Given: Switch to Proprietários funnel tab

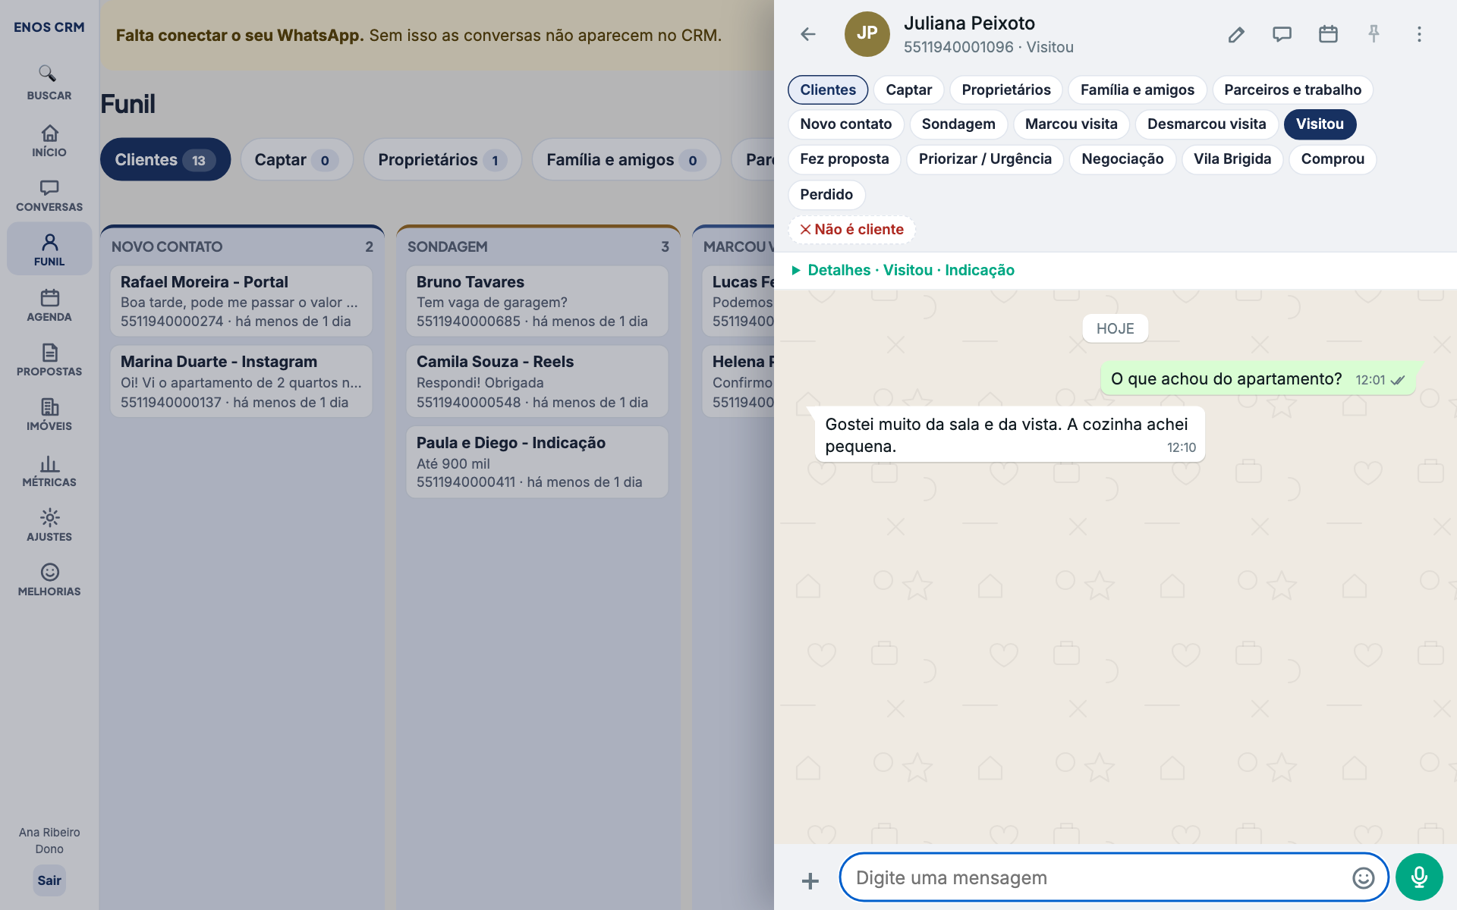Looking at the screenshot, I should pyautogui.click(x=442, y=159).
